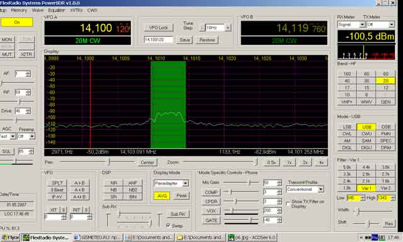Image resolution: width=403 pixels, height=242 pixels.
Task: Click the 0 Beat button
Action: coord(57,190)
